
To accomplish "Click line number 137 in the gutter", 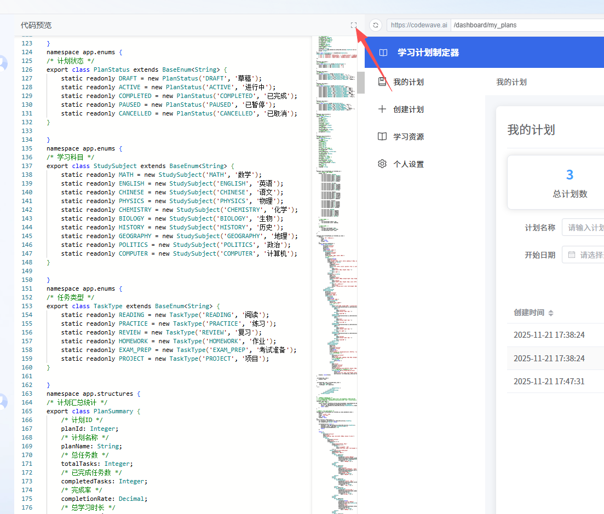I will click(x=27, y=166).
